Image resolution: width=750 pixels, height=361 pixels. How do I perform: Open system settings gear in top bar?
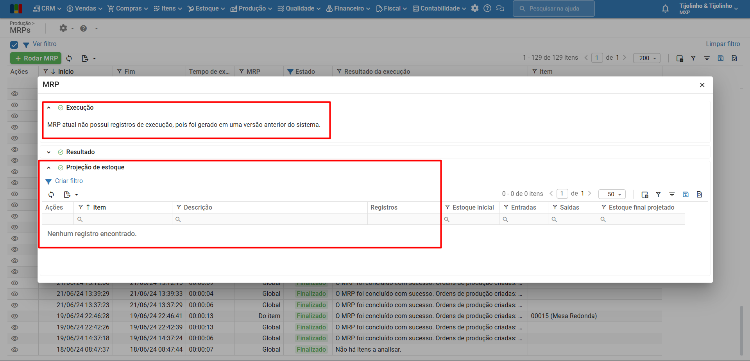(x=475, y=8)
